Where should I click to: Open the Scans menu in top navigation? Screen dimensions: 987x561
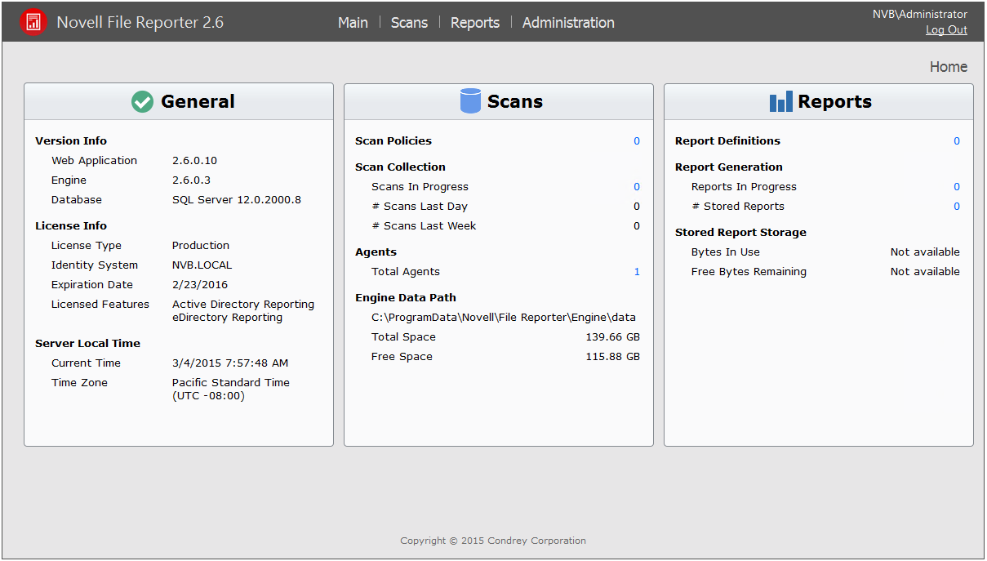click(409, 23)
